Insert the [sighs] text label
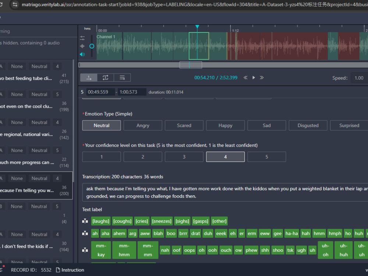 [182, 221]
